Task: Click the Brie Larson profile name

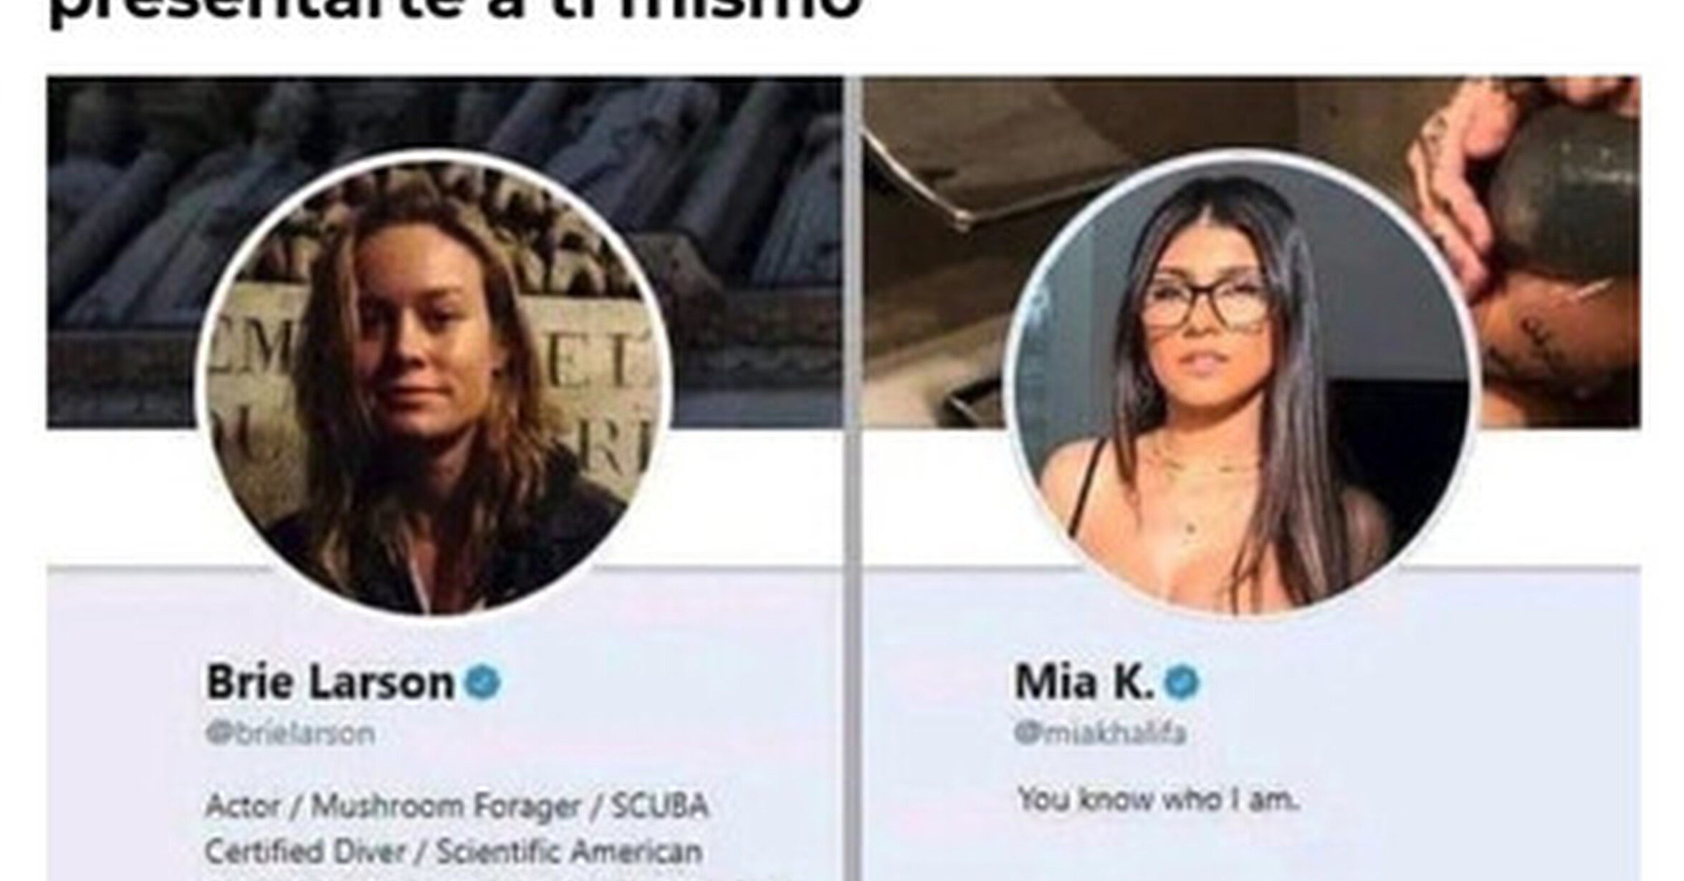Action: [330, 682]
